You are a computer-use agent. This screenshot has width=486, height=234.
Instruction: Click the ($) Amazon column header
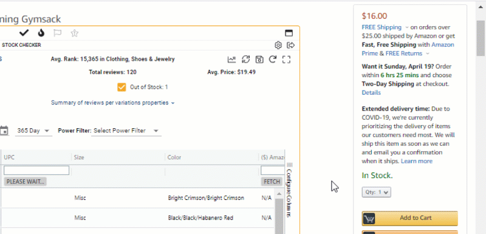(x=273, y=157)
